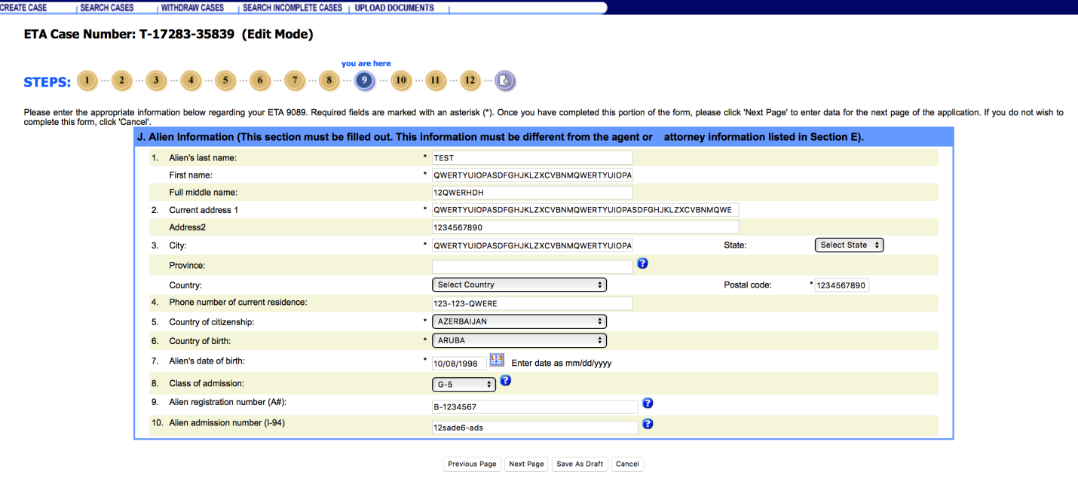Open the SEARCH CASES menu item
Viewport: 1078px width, 478px height.
pos(107,8)
